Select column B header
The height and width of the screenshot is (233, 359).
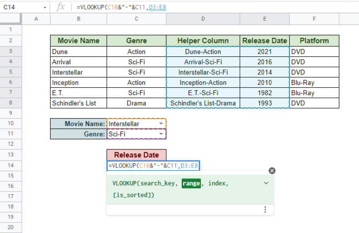(x=78, y=19)
